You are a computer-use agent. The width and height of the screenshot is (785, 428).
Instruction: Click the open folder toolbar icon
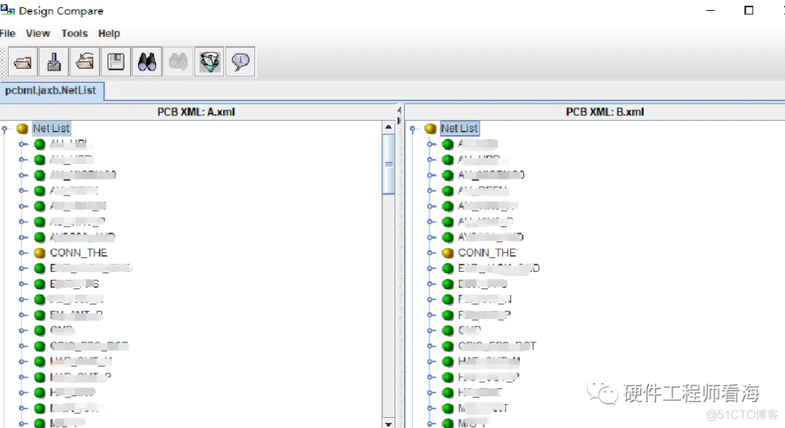click(23, 62)
